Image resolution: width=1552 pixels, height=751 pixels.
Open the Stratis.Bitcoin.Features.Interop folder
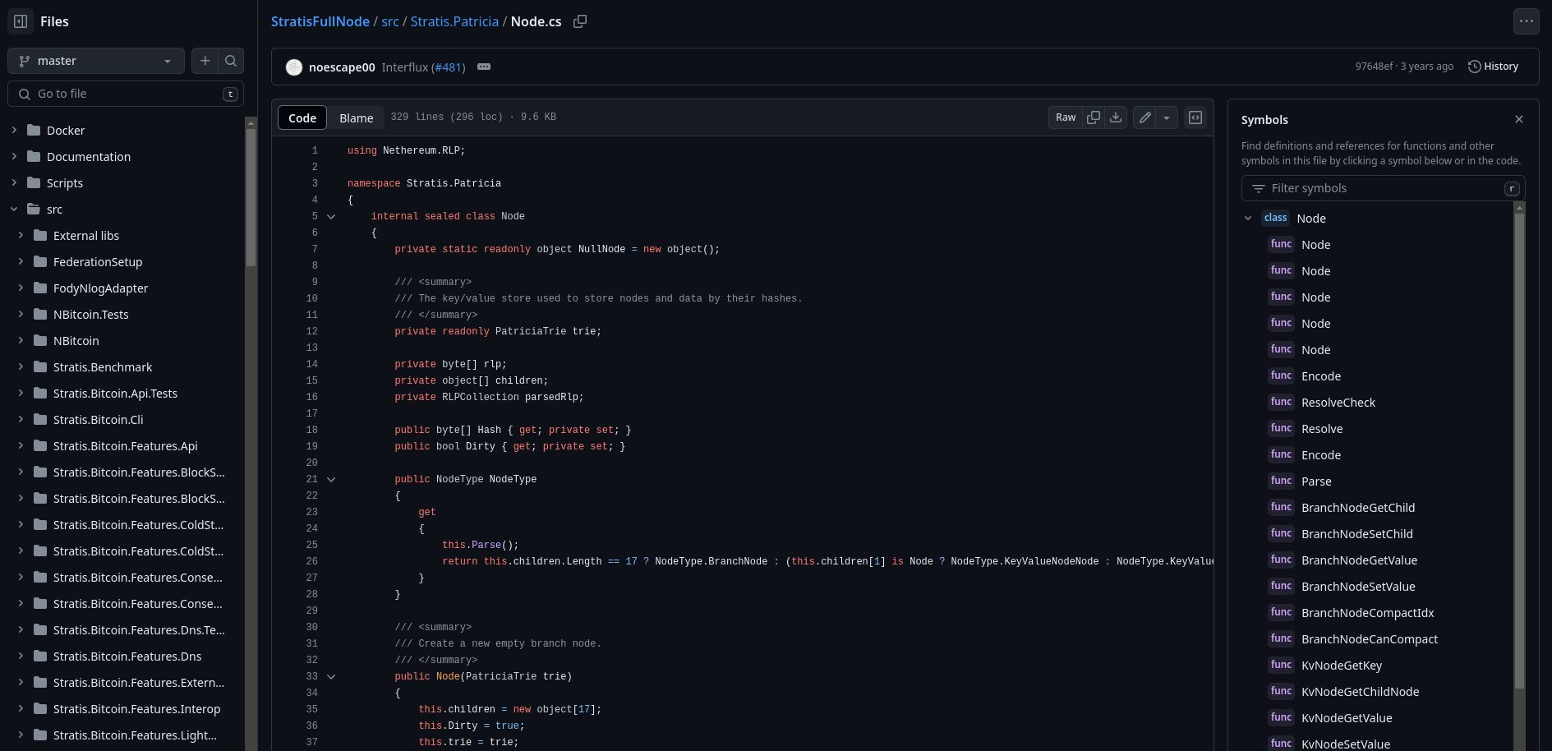(136, 709)
